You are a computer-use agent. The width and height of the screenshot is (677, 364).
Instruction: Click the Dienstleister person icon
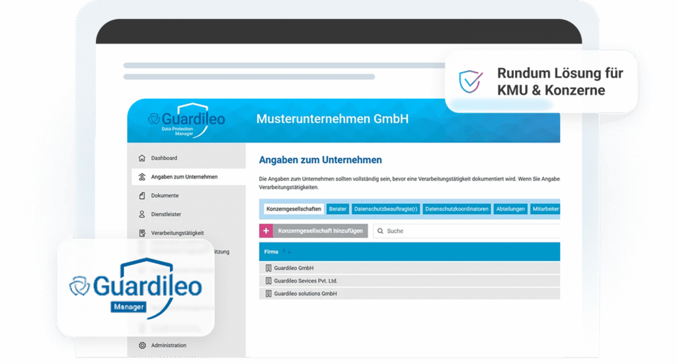point(142,214)
